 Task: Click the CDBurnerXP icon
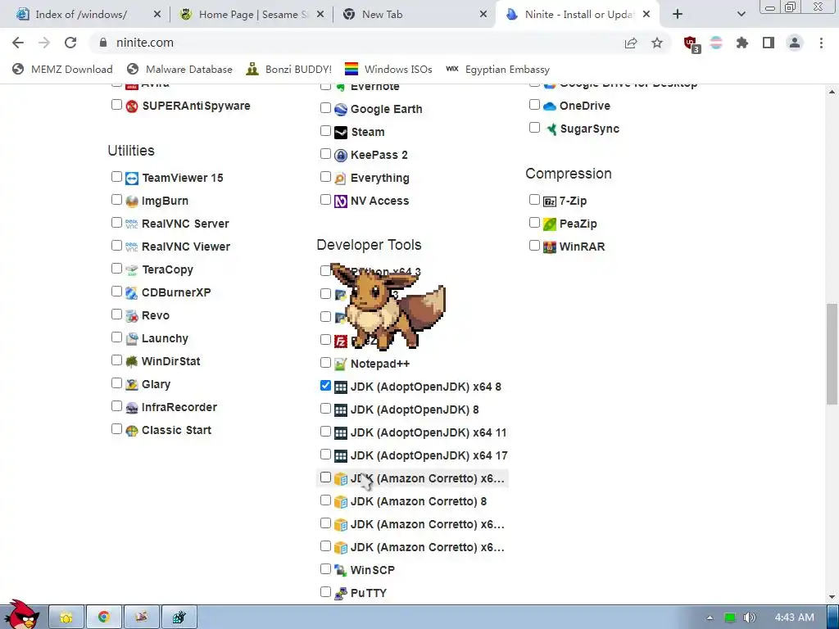132,292
